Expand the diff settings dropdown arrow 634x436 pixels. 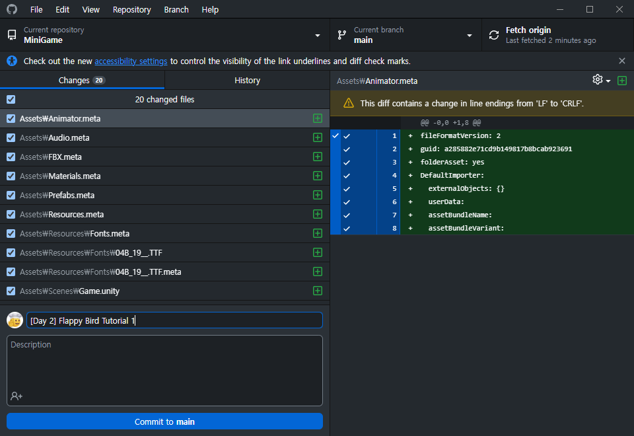(x=608, y=81)
